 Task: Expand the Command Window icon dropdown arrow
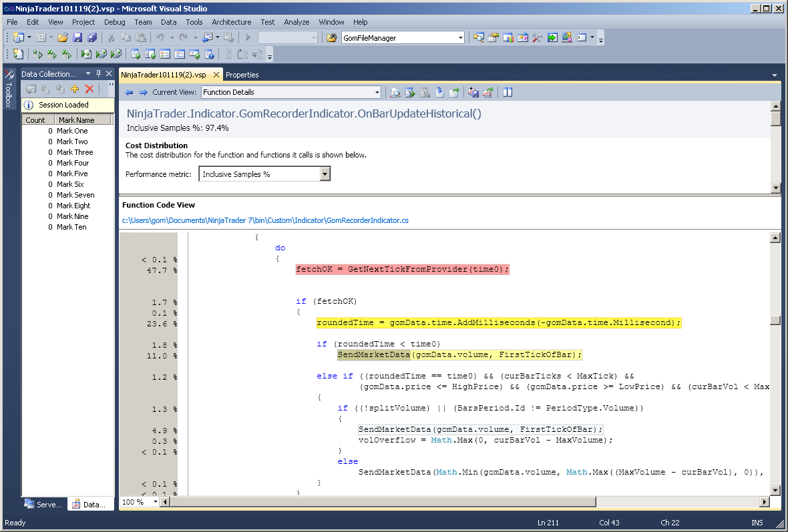pyautogui.click(x=592, y=37)
